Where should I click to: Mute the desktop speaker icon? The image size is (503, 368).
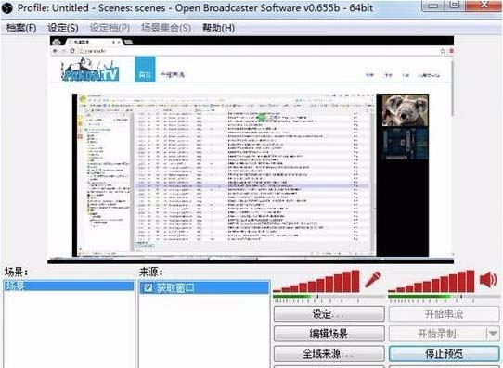488,280
